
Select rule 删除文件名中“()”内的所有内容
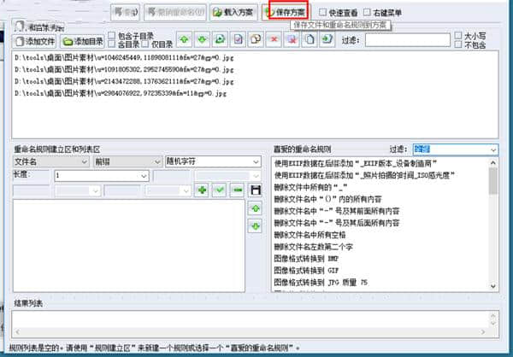327,199
